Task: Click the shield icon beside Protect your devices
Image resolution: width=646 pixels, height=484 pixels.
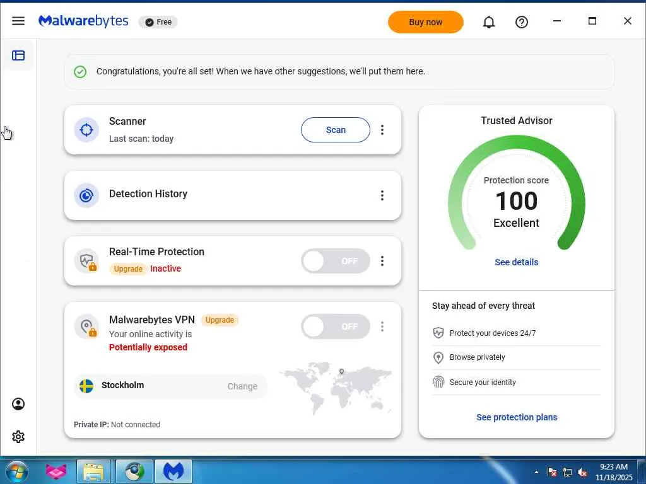Action: 438,333
